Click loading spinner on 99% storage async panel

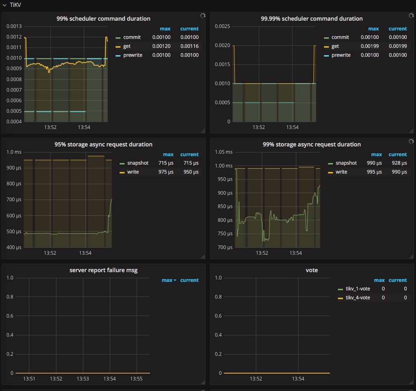tap(411, 142)
